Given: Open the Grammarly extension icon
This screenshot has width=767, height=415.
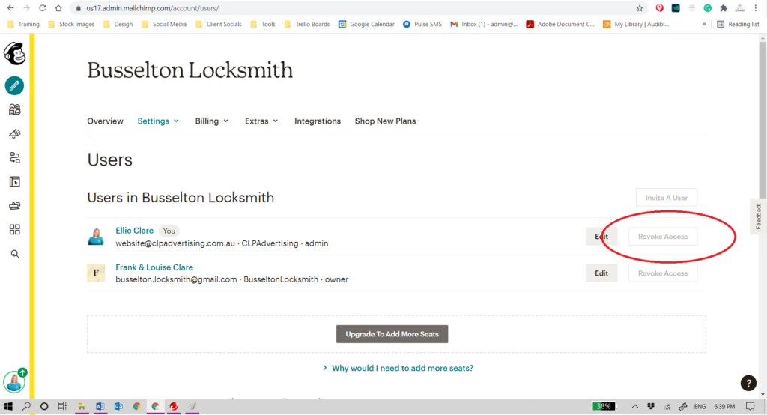Looking at the screenshot, I should tap(707, 8).
